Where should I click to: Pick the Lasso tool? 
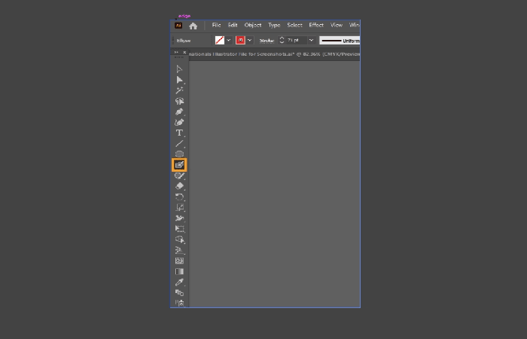point(179,101)
